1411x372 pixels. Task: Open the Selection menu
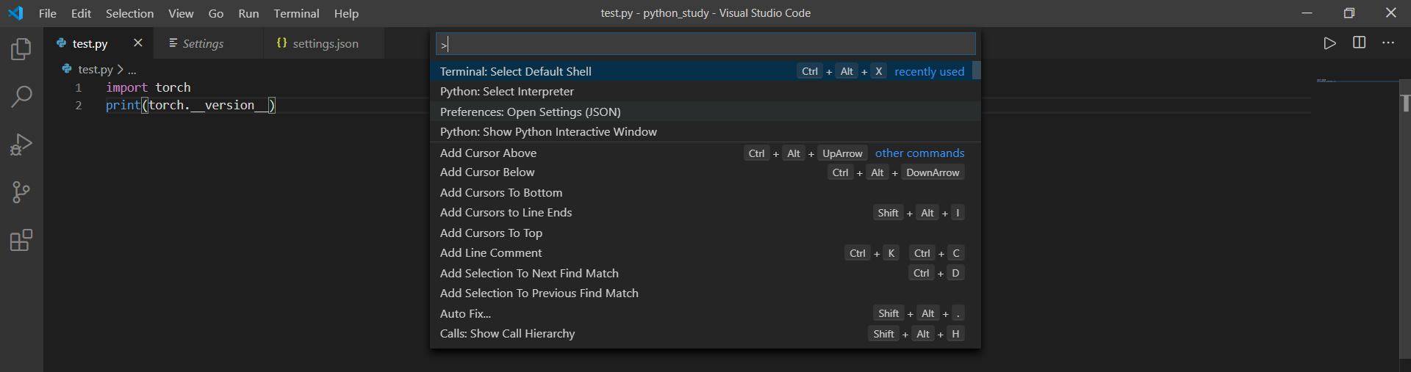[129, 13]
